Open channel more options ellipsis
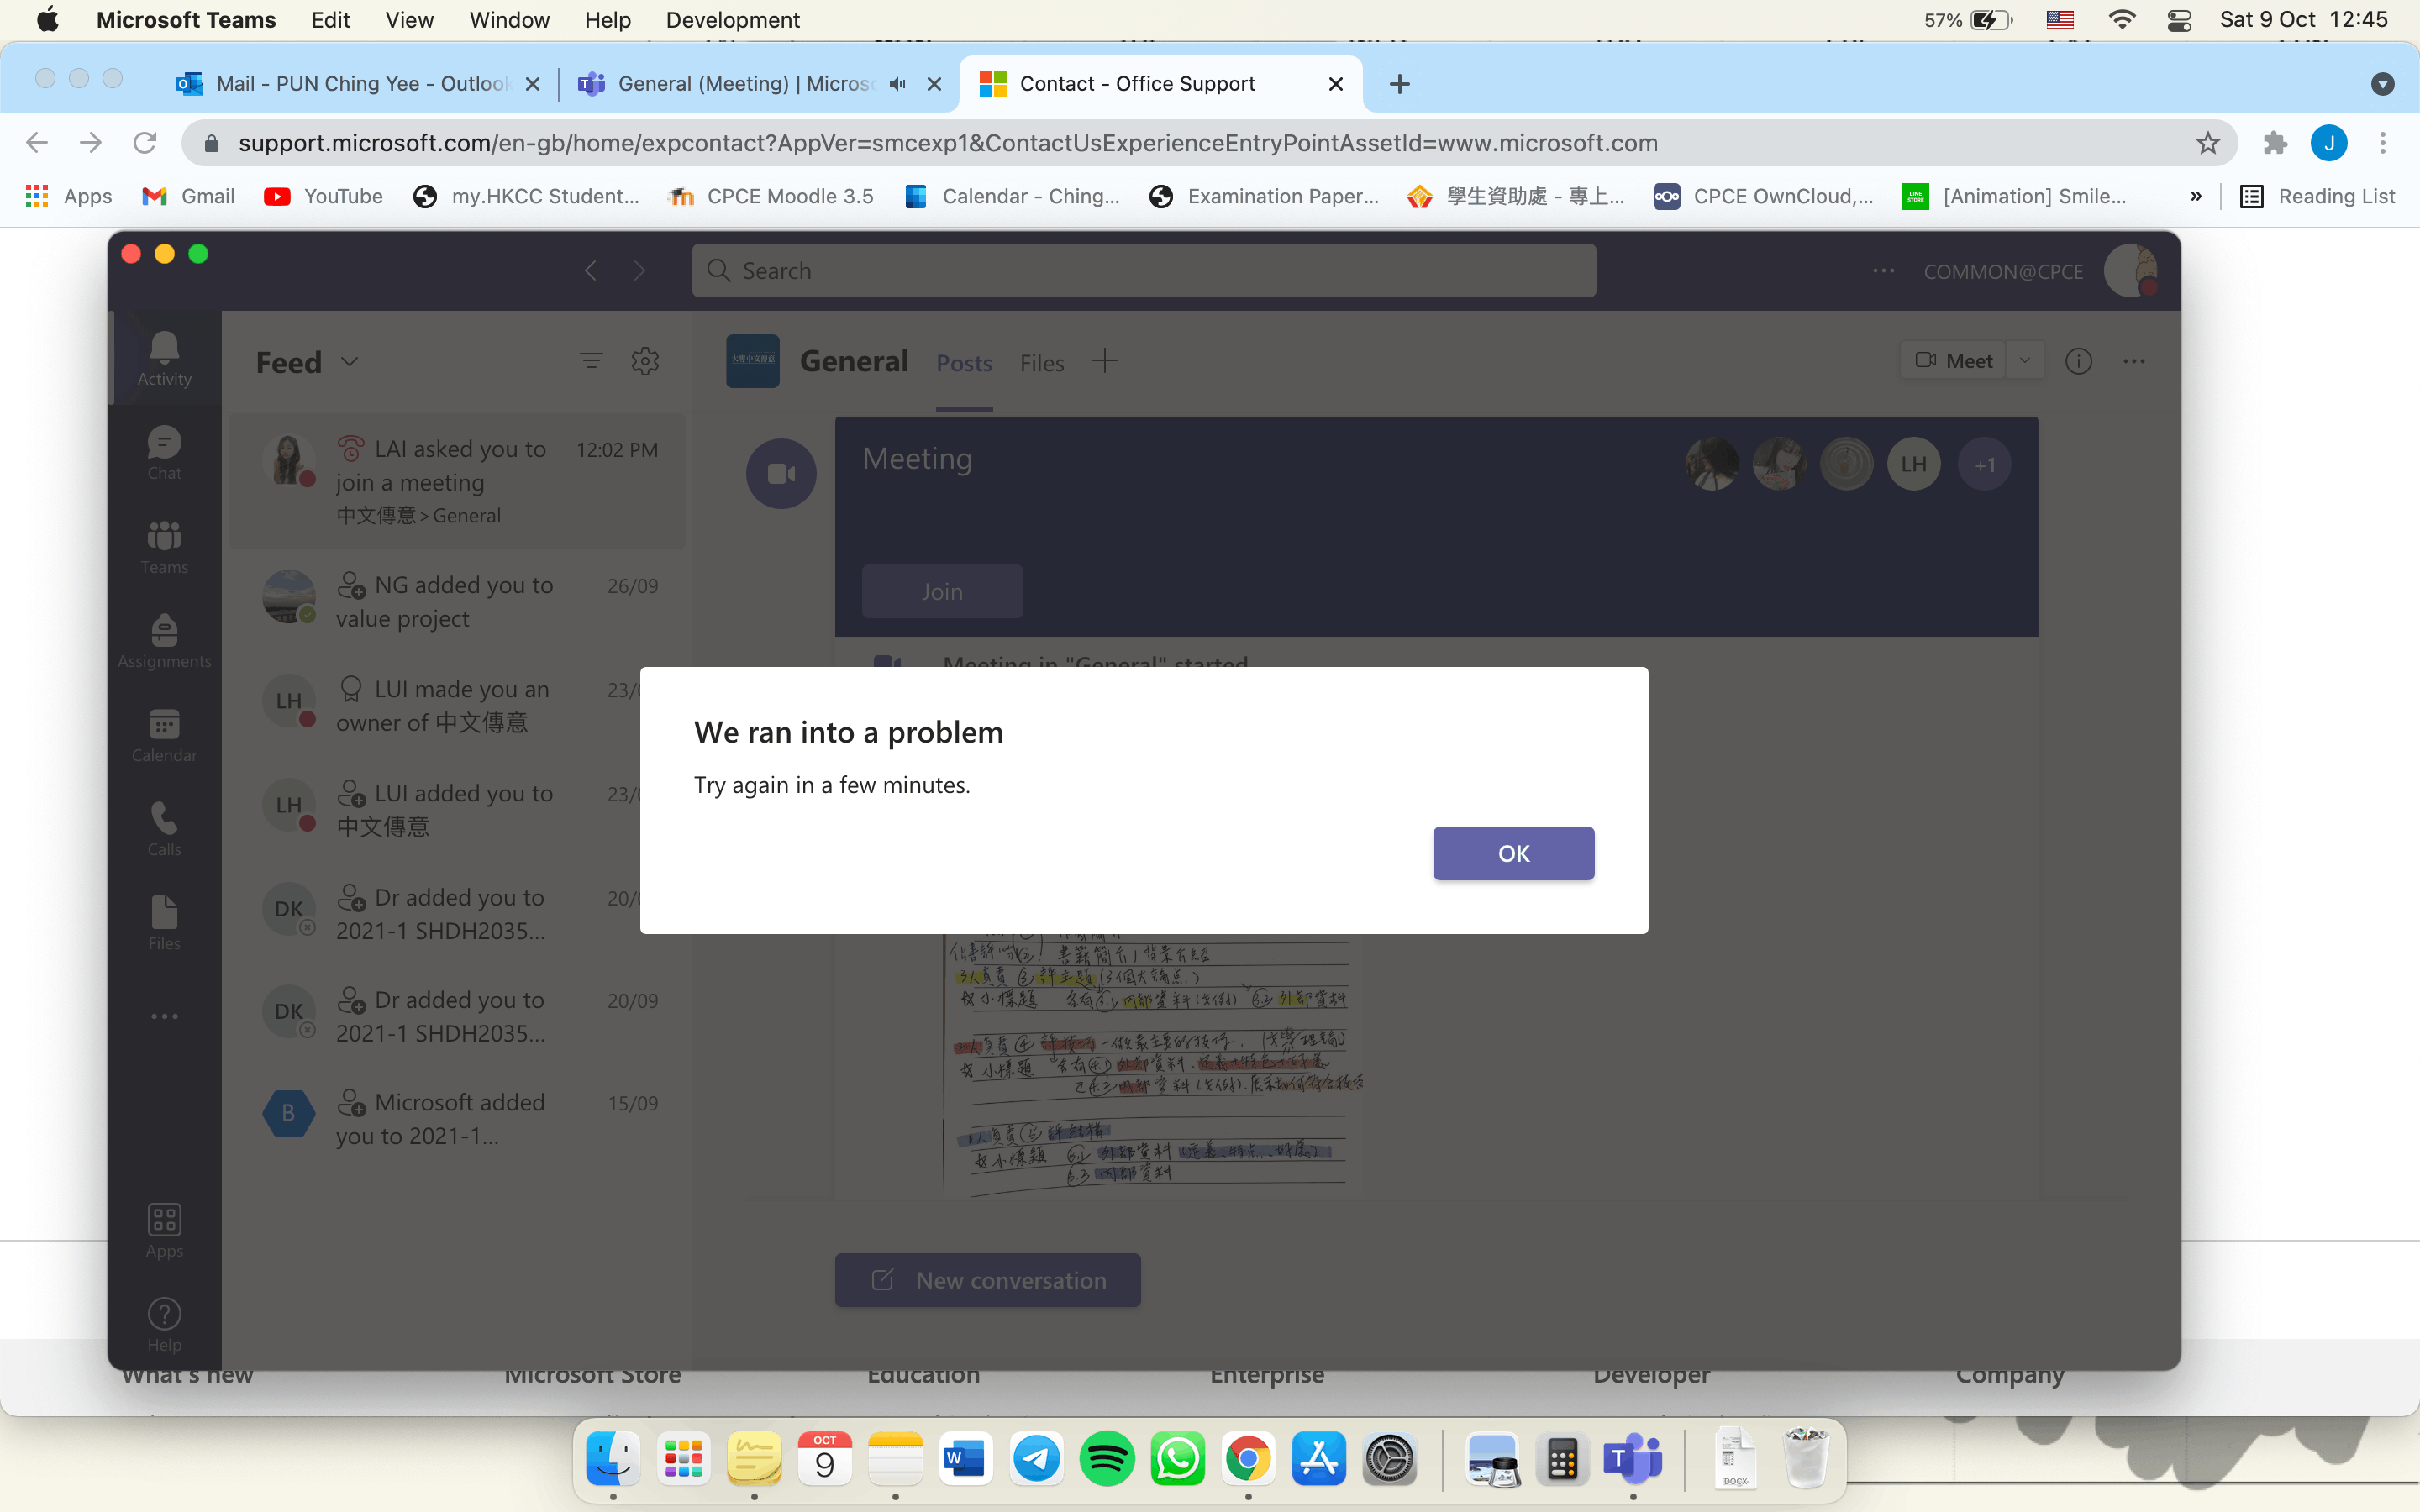Image resolution: width=2420 pixels, height=1512 pixels. pyautogui.click(x=2134, y=361)
